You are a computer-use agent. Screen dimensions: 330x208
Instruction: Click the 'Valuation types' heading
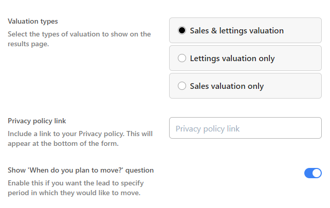point(33,22)
